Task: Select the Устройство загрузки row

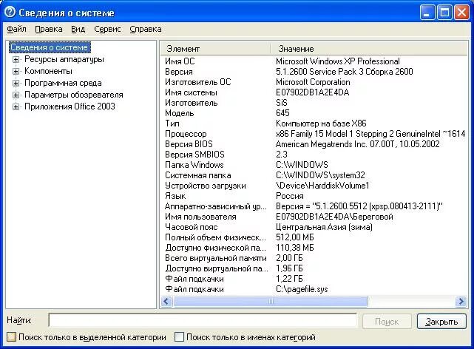Action: coord(314,186)
